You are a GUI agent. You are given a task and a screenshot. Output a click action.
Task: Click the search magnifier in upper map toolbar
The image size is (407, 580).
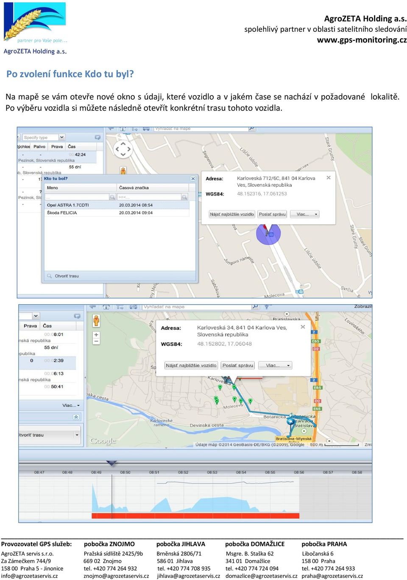[251, 128]
